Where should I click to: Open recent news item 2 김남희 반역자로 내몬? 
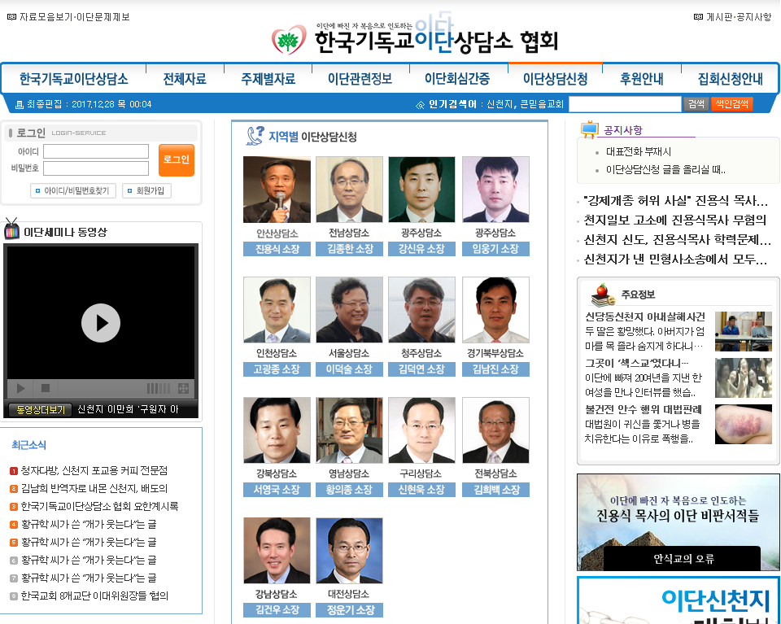[94, 489]
